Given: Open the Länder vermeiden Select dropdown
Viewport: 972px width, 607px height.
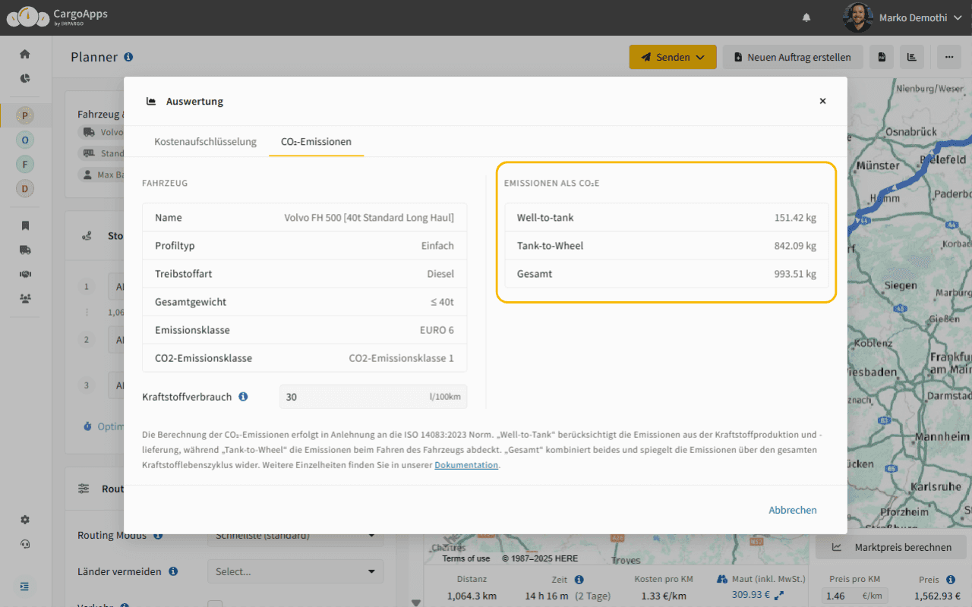Looking at the screenshot, I should point(295,571).
